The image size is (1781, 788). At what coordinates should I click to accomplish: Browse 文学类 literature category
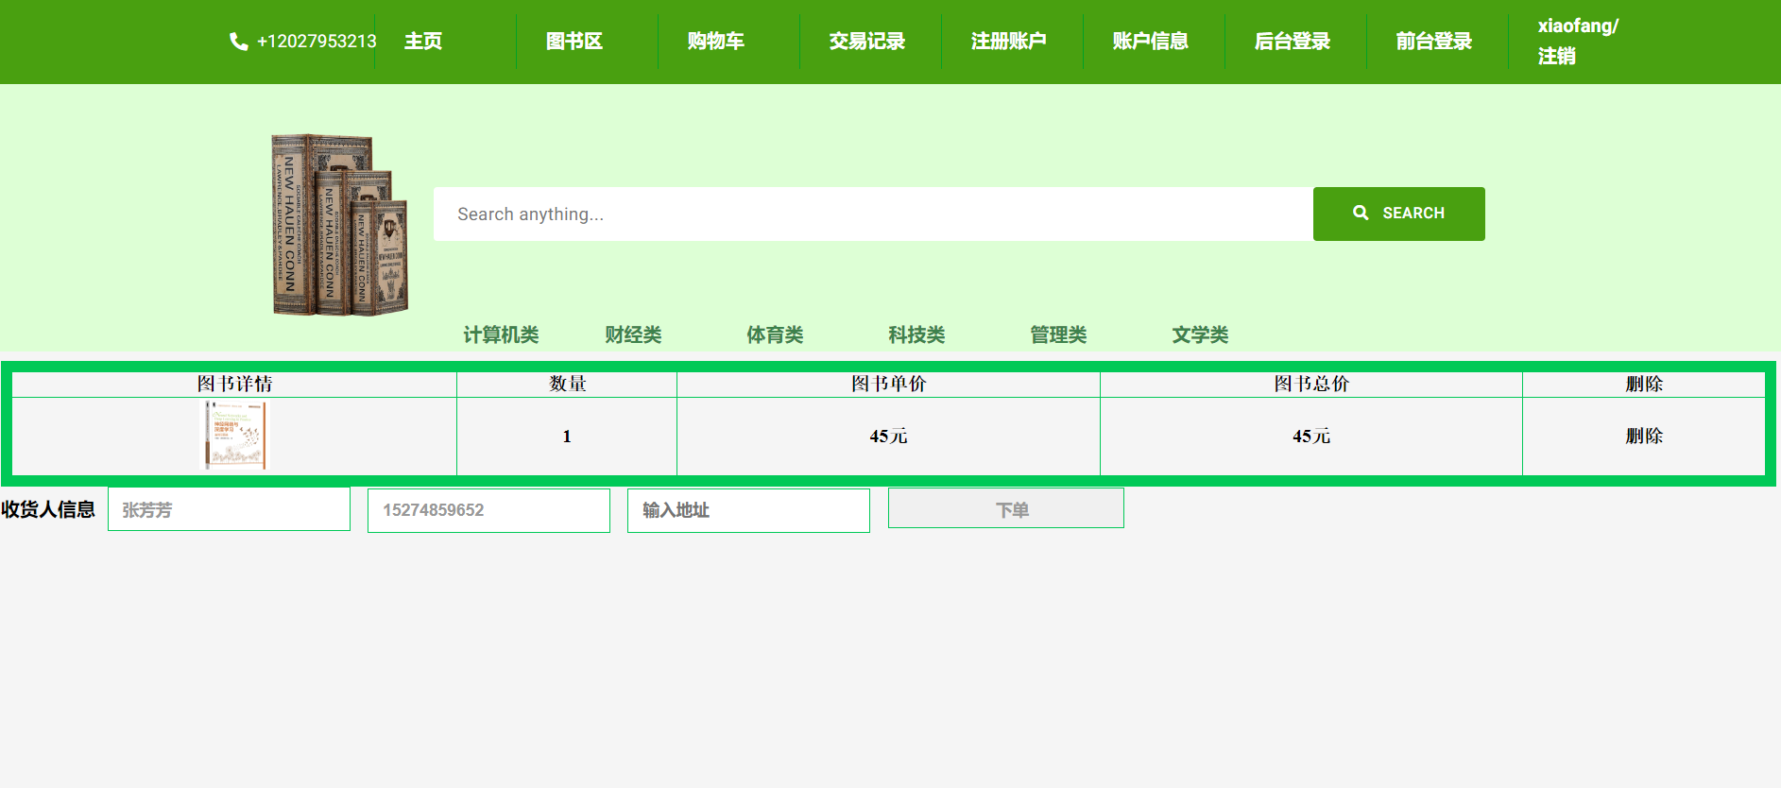pos(1200,334)
